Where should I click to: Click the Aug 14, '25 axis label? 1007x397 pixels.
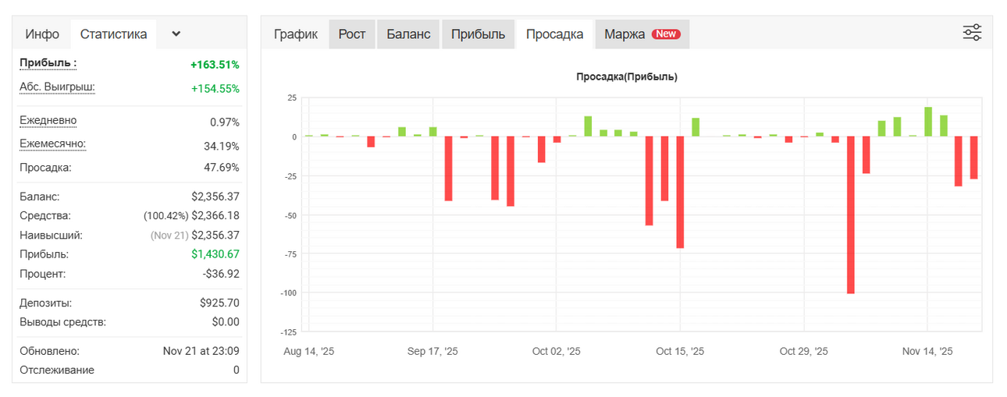click(309, 352)
